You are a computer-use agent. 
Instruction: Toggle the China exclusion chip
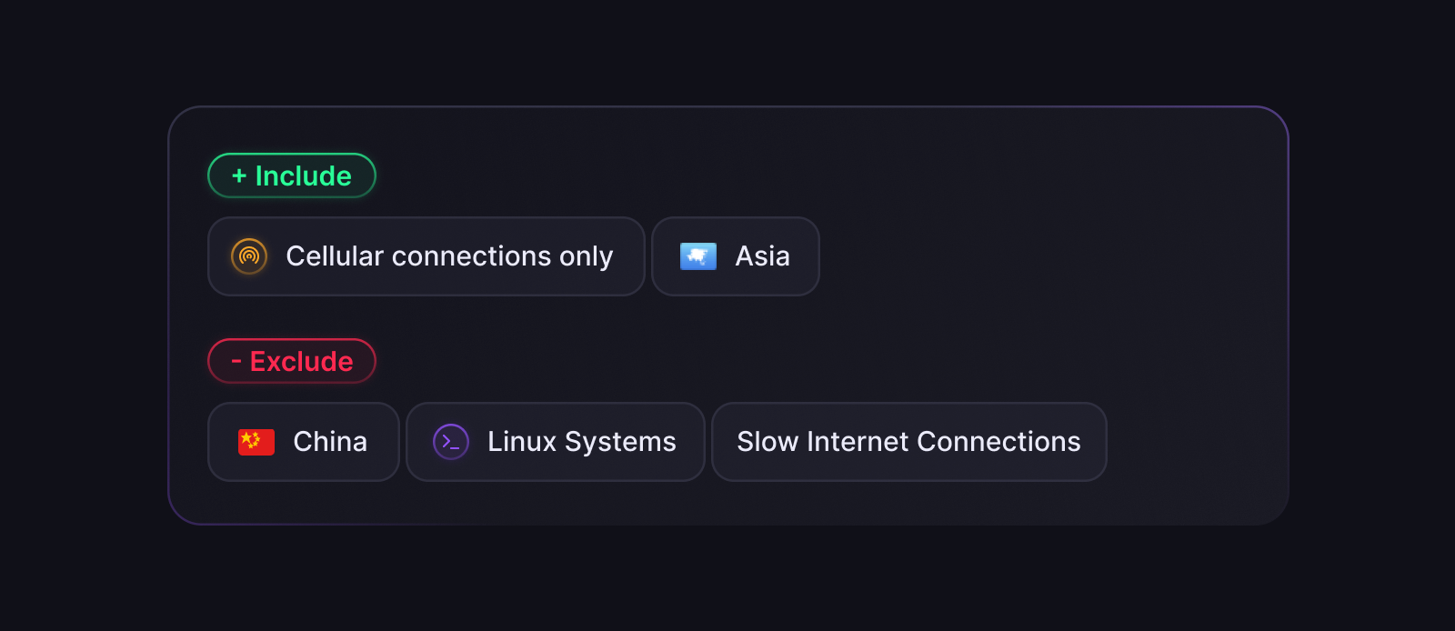coord(303,442)
